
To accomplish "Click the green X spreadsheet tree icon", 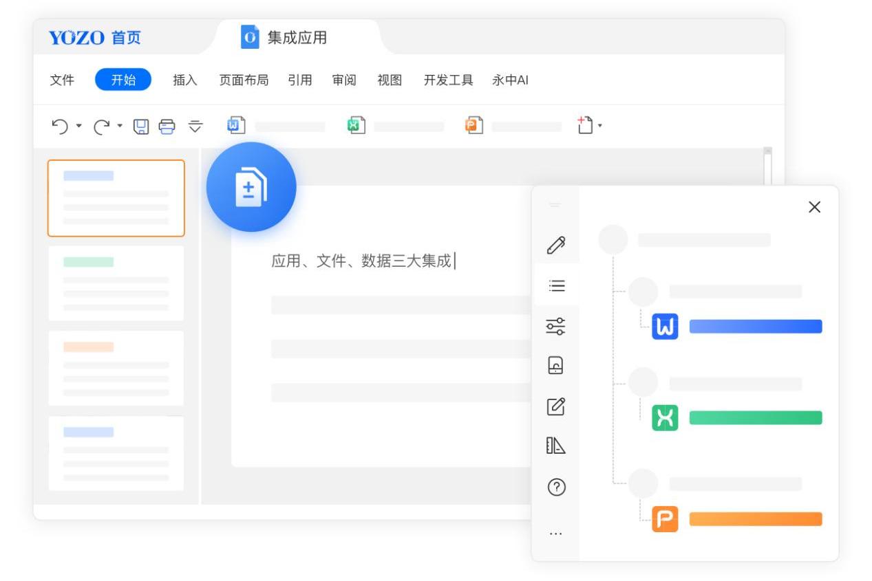I will click(665, 417).
